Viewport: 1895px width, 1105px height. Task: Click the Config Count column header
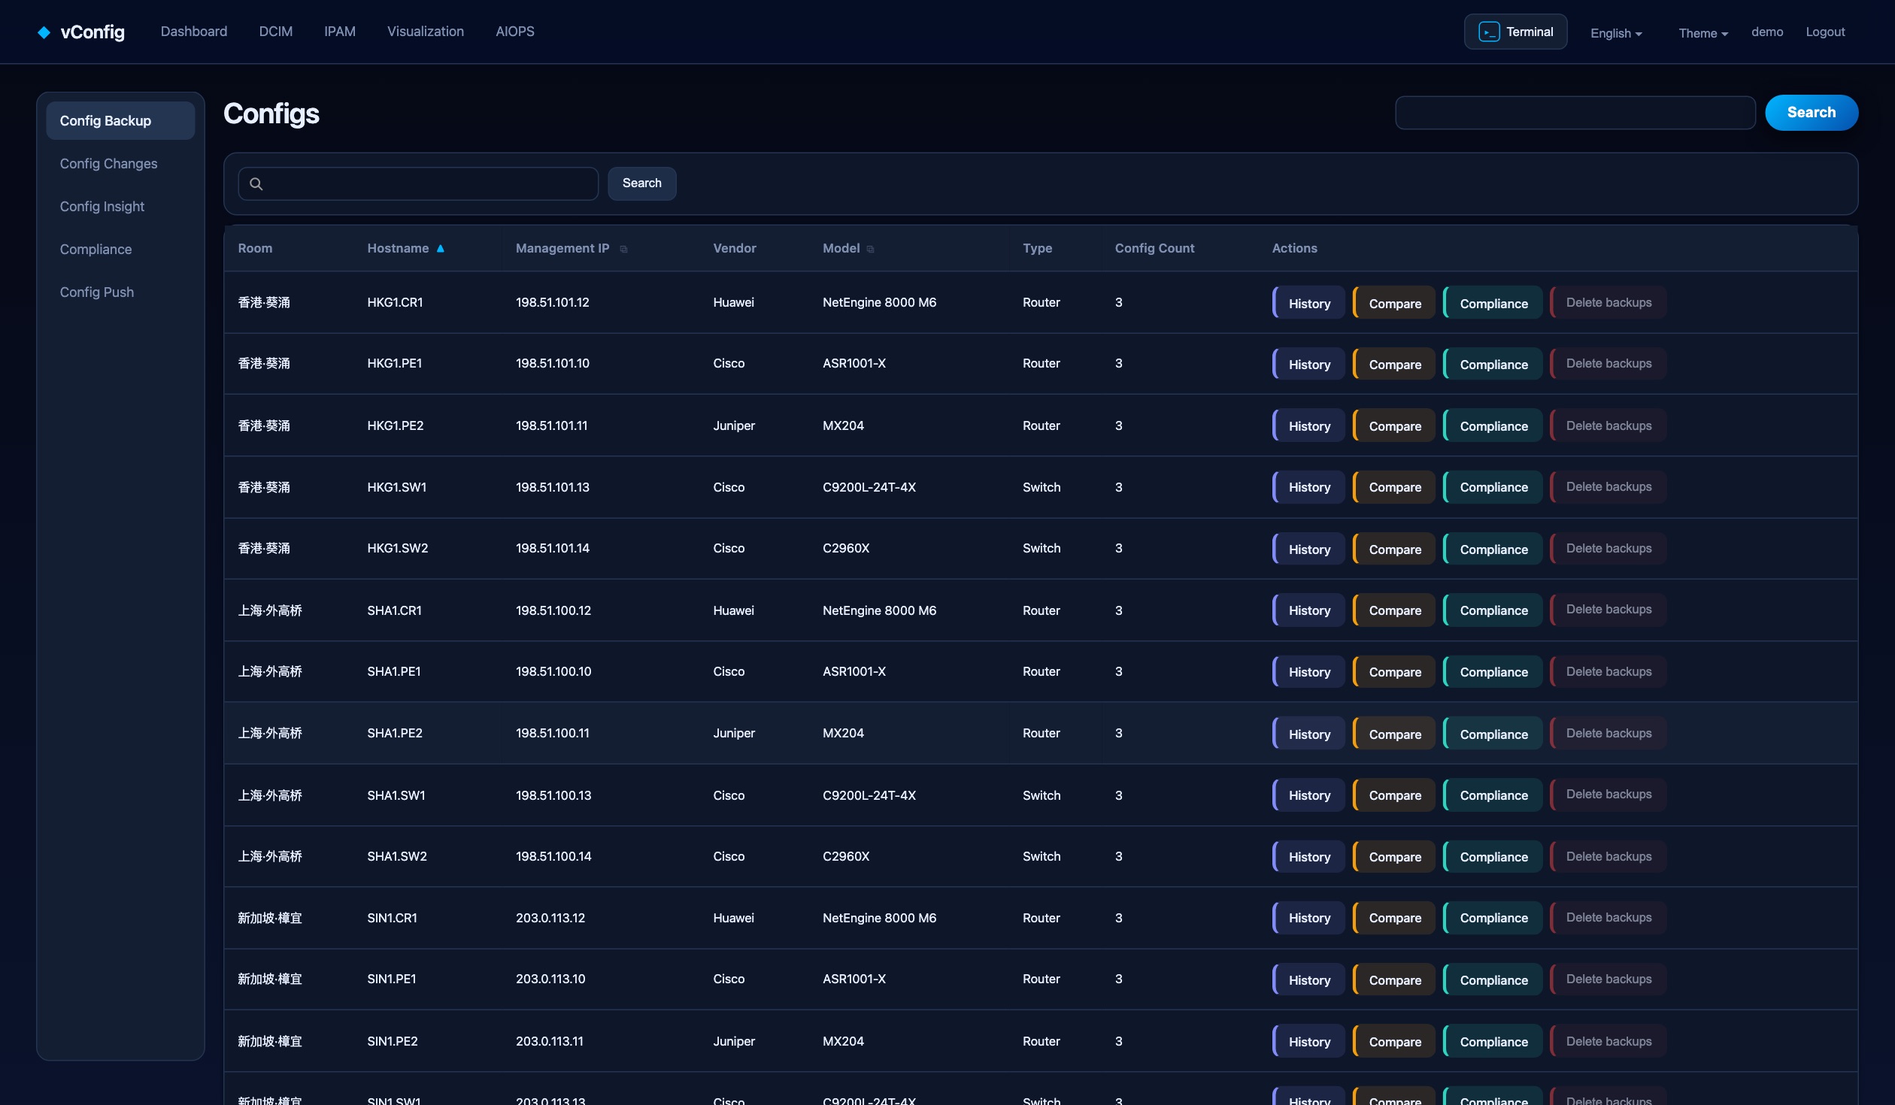pos(1154,248)
